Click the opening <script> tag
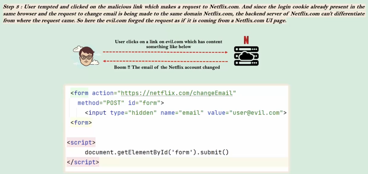Viewport: 368px width, 174px height. point(81,142)
